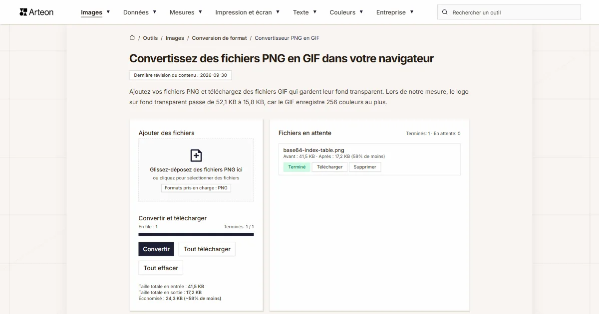Click the Terminés : 1 · En attente : 0 counter
The width and height of the screenshot is (599, 314).
(x=433, y=134)
